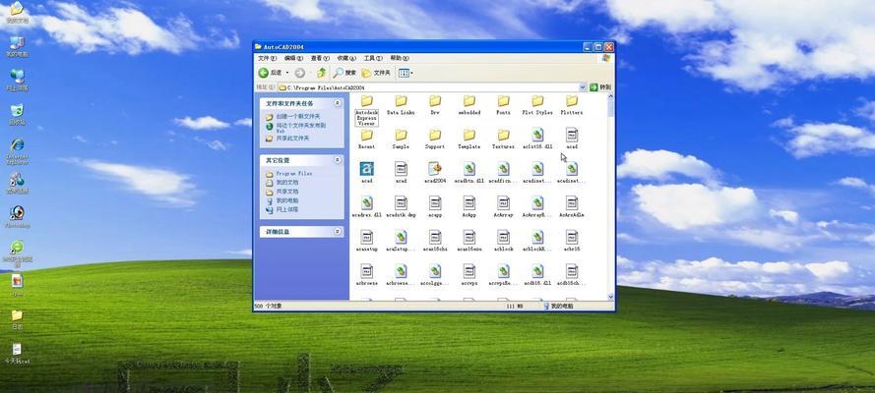Select the 网上邻居 icon on the desktop
This screenshot has width=875, height=393.
click(x=17, y=81)
